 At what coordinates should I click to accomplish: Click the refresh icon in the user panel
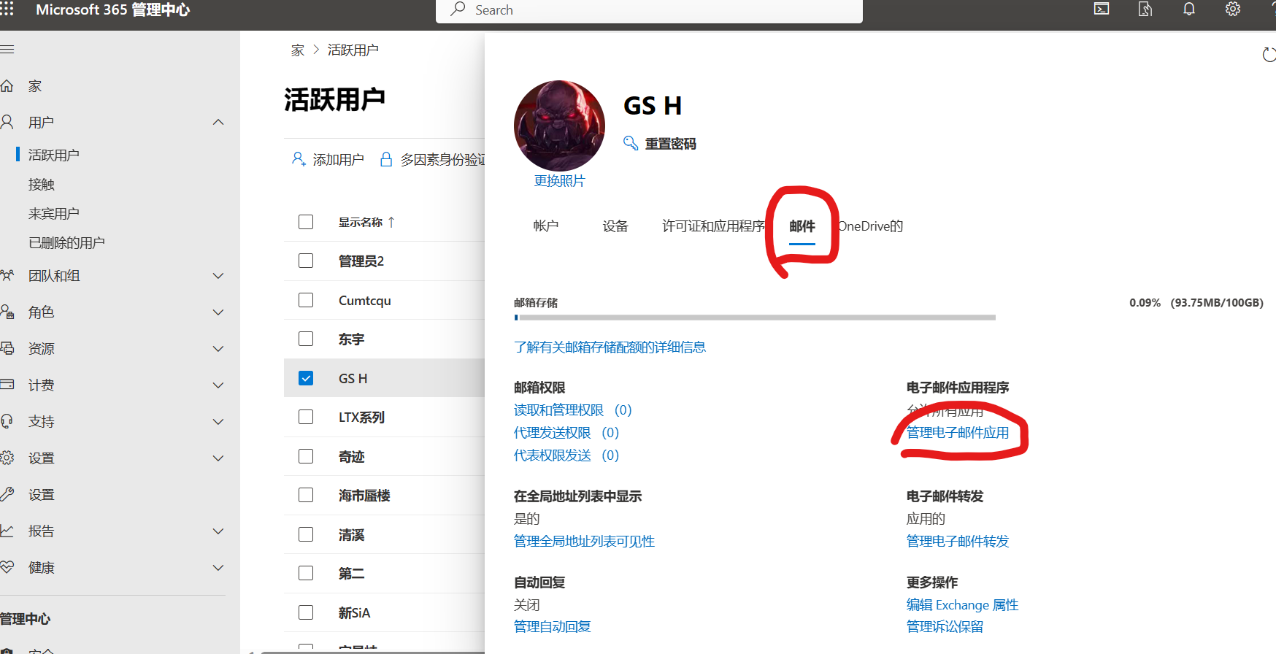tap(1269, 55)
